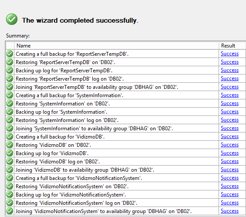Click the large green wizard completed checkmark icon
The height and width of the screenshot is (217, 246).
[x=12, y=19]
